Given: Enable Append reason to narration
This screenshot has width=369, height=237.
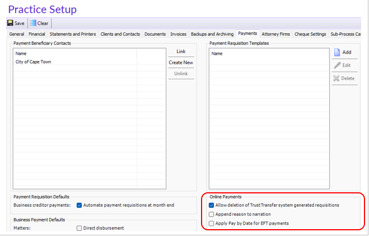Looking at the screenshot, I should point(211,214).
